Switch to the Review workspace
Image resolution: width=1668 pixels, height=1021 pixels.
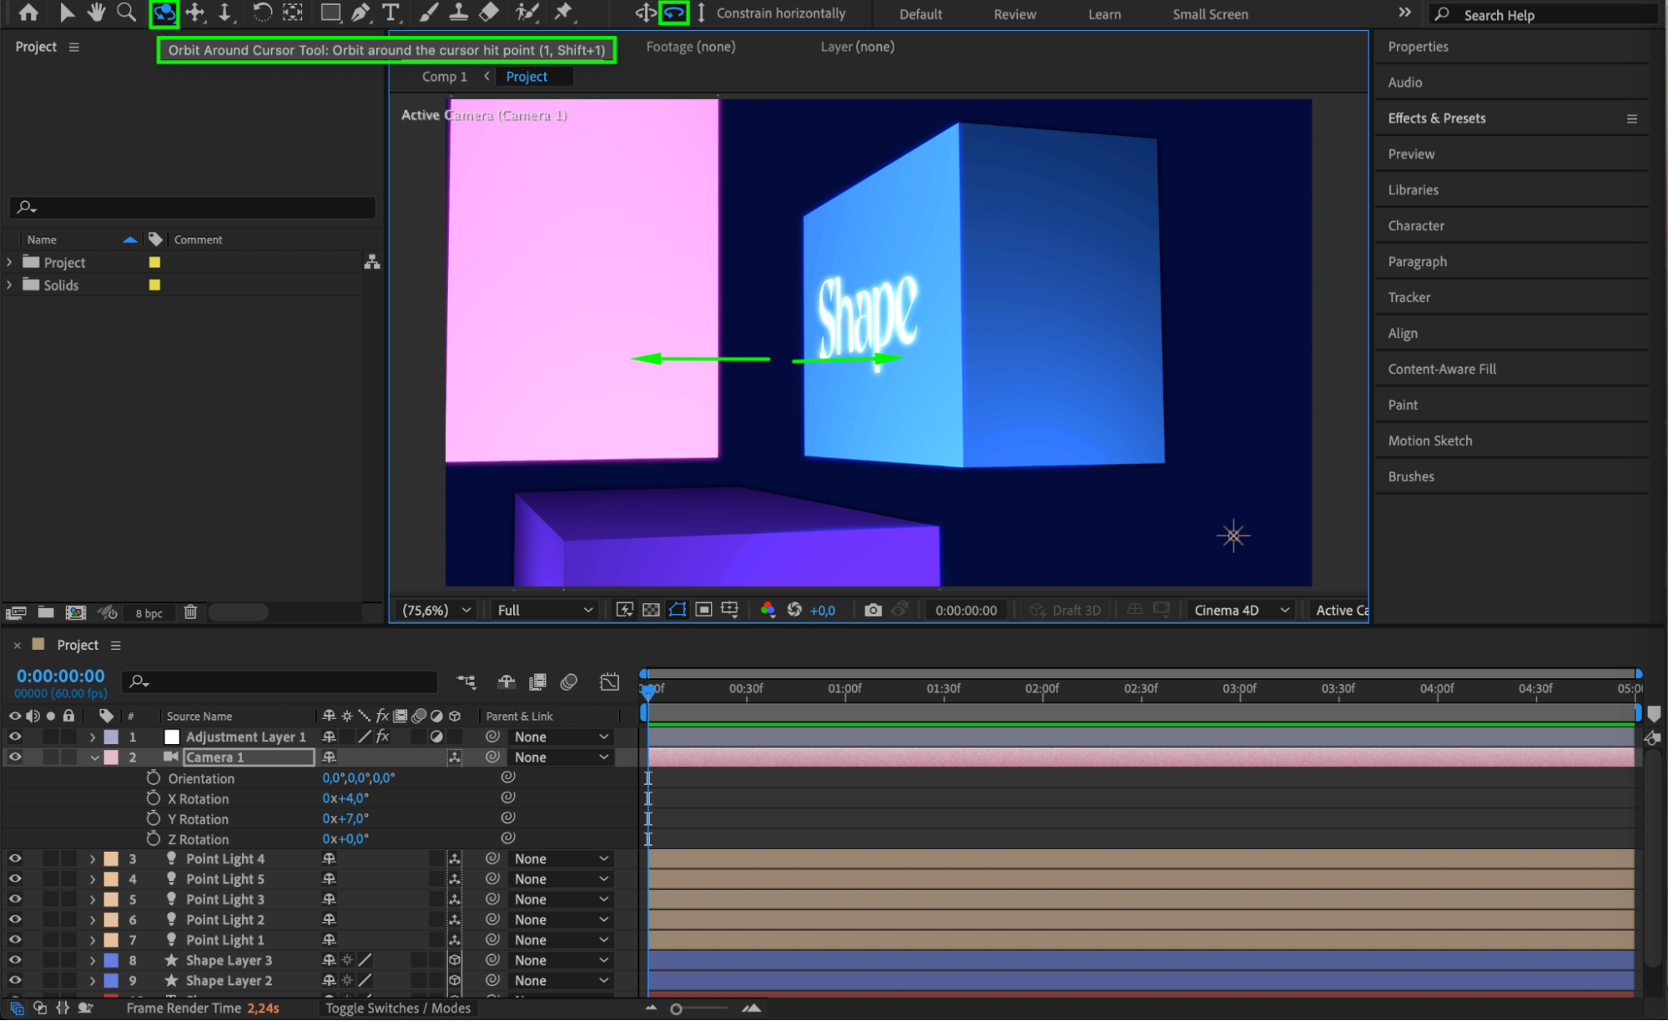1015,14
